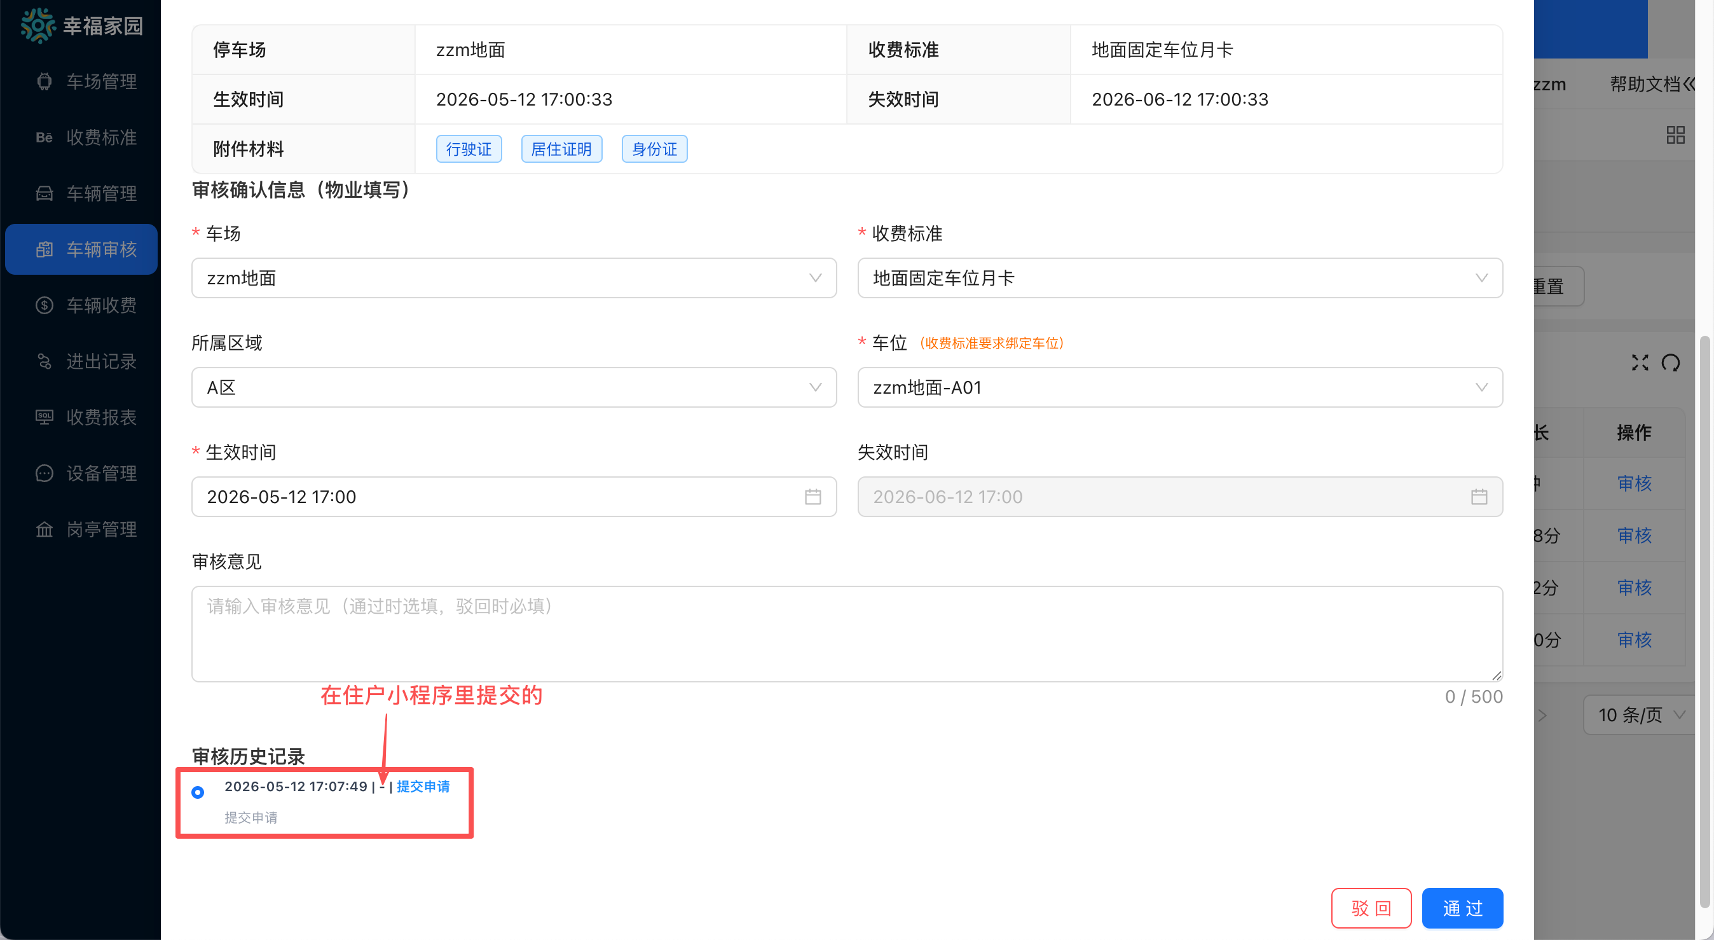This screenshot has width=1714, height=940.
Task: Click the 车辆管理 car icon
Action: (45, 193)
